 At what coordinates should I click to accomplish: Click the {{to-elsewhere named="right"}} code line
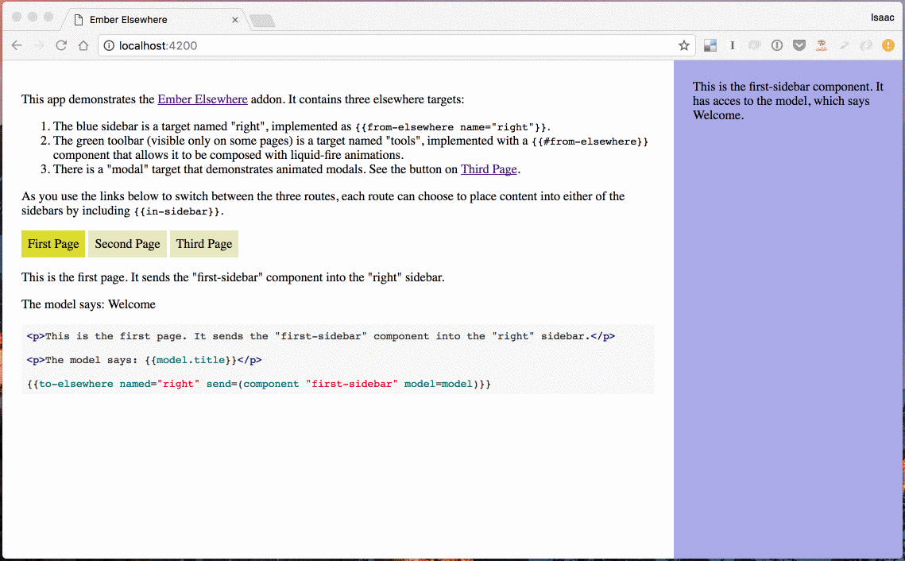258,384
